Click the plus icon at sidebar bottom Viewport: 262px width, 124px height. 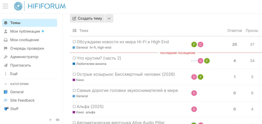pos(51,120)
